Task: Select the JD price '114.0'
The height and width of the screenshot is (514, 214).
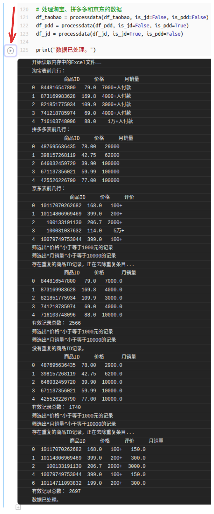Action: 95,231
